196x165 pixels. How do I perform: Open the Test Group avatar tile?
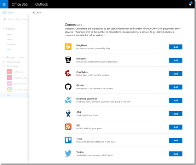click(9, 72)
